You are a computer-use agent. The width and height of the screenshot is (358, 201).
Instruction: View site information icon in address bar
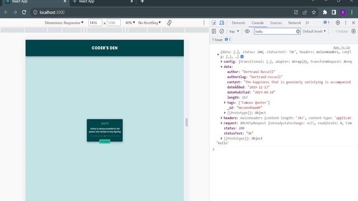tap(35, 12)
